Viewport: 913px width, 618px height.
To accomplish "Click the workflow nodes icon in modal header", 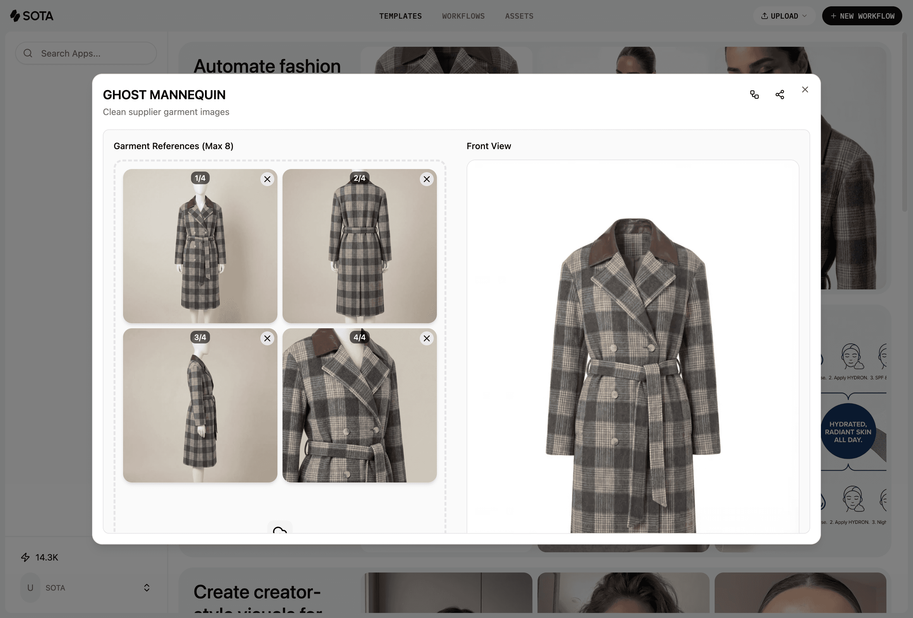I will (x=754, y=94).
